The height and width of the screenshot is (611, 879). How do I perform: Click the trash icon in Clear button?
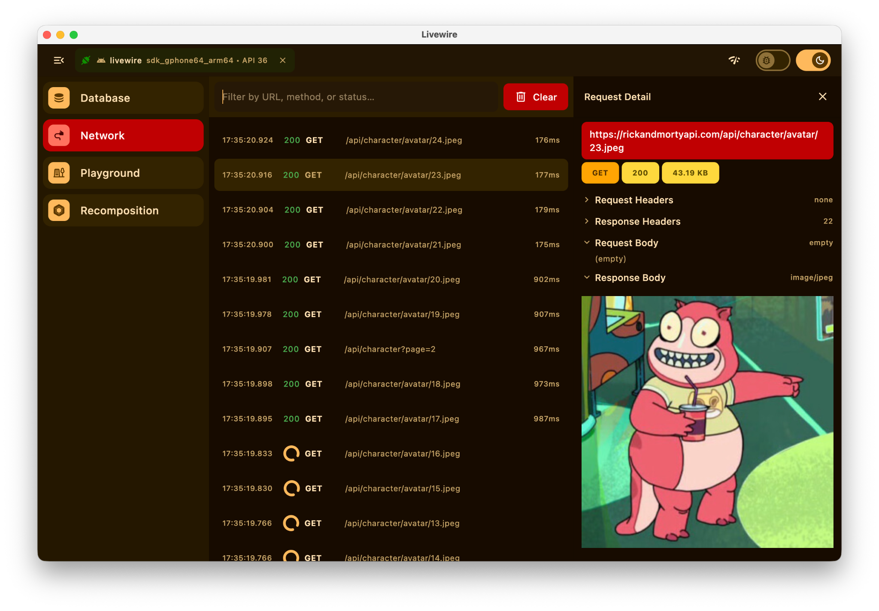(521, 97)
